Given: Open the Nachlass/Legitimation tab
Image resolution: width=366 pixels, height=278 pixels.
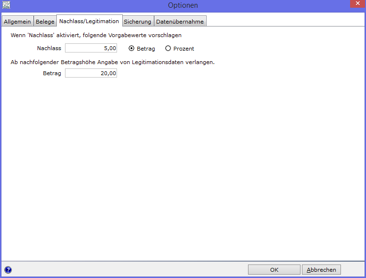Looking at the screenshot, I should coord(89,21).
